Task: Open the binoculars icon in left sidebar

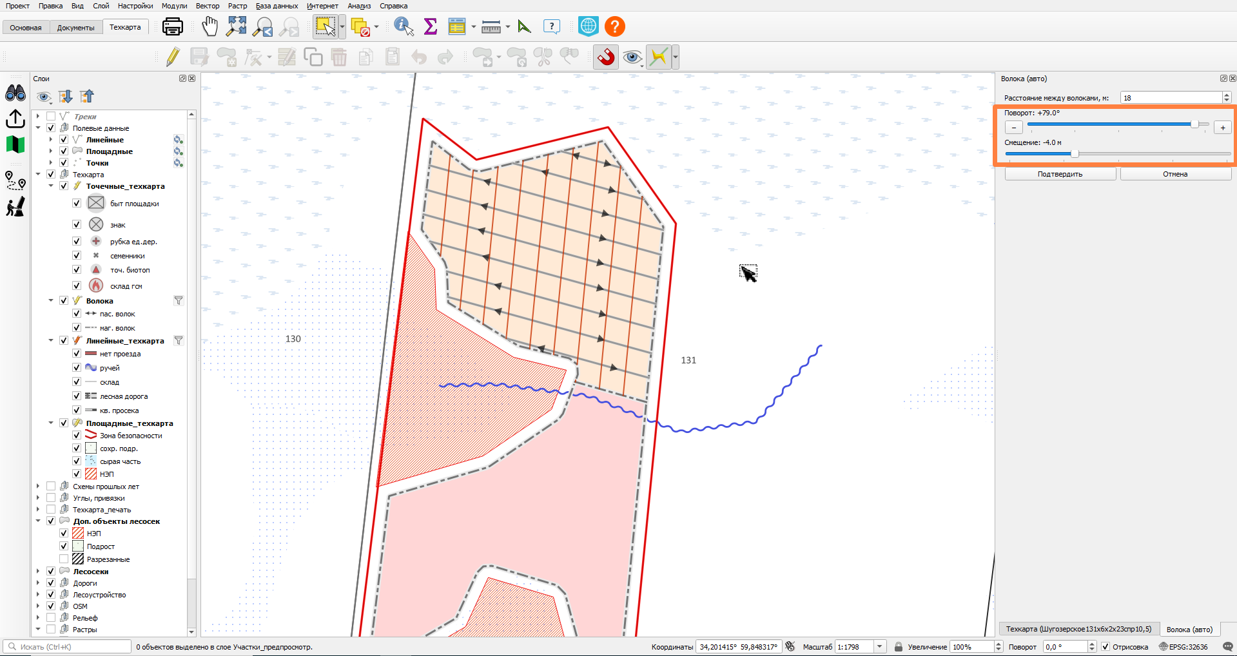Action: click(x=15, y=93)
